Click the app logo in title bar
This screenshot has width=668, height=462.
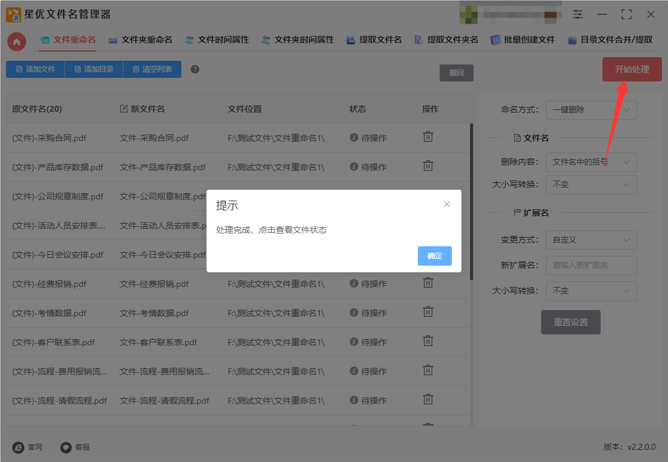tap(13, 15)
